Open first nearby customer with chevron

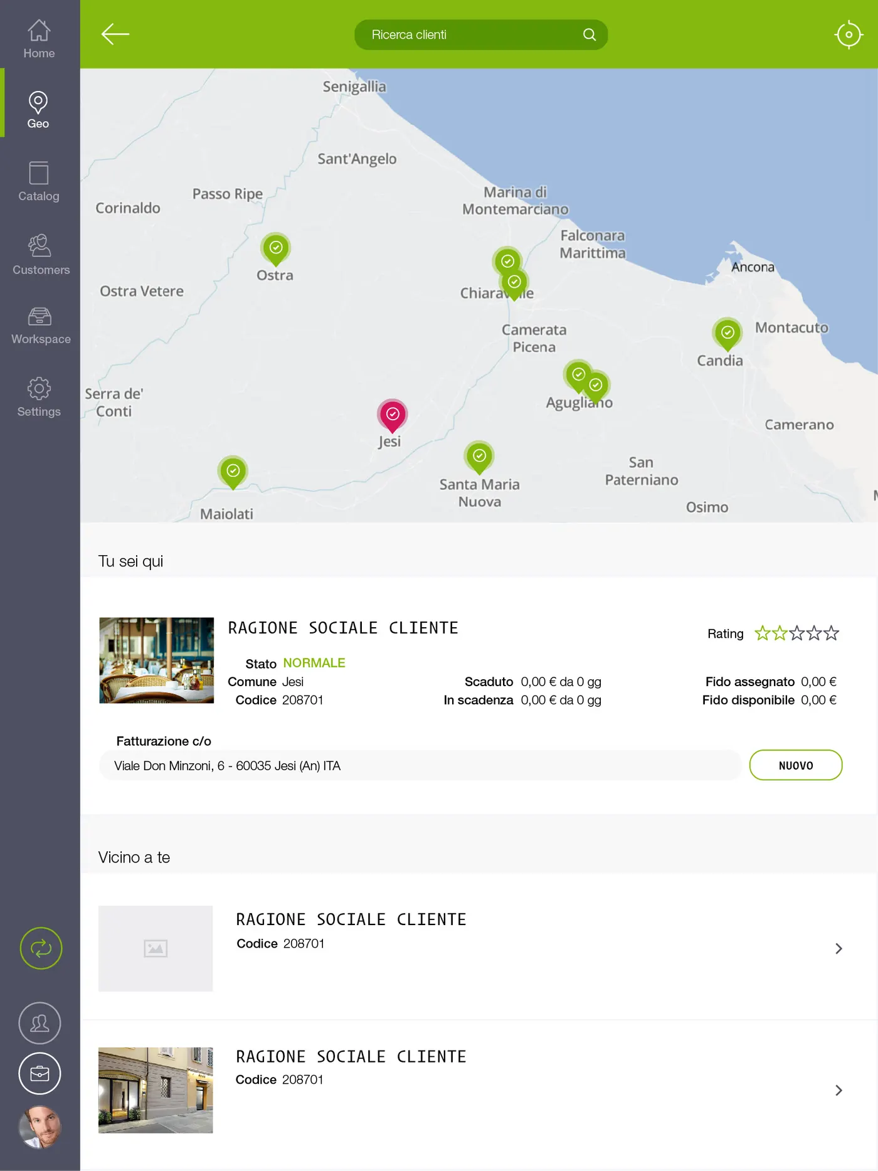point(838,948)
